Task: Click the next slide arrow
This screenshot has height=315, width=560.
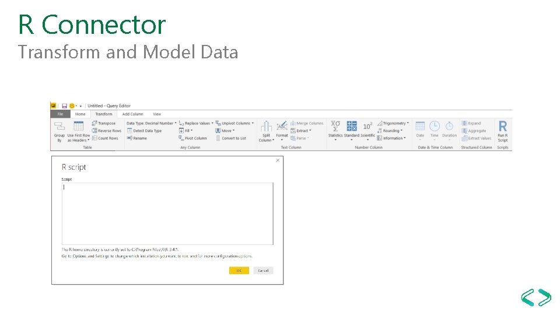Action: pyautogui.click(x=544, y=297)
